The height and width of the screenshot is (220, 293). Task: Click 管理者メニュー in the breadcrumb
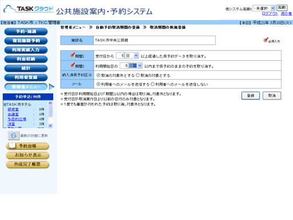click(73, 27)
